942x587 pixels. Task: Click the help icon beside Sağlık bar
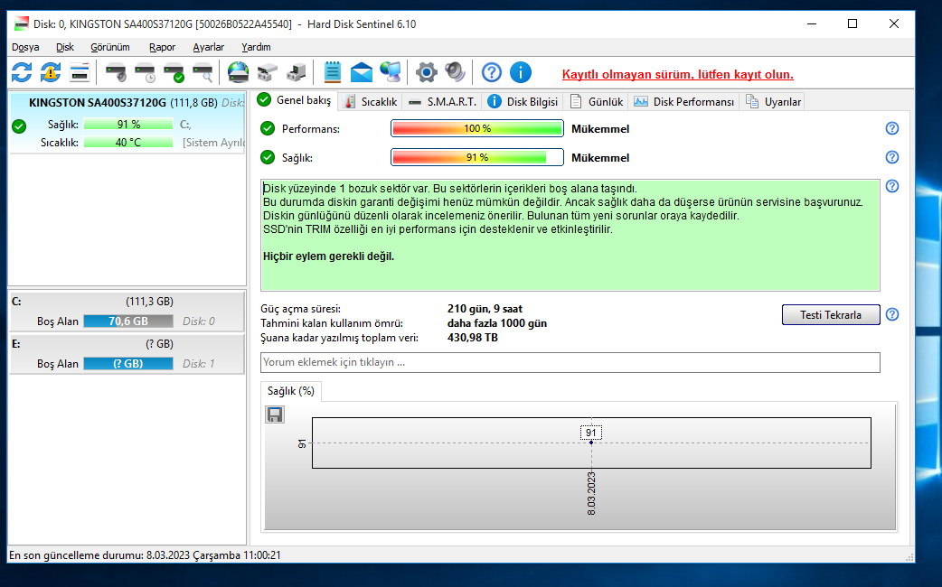pos(892,157)
